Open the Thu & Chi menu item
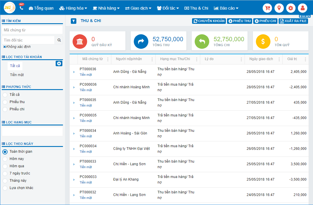313x205 pixels. click(196, 8)
